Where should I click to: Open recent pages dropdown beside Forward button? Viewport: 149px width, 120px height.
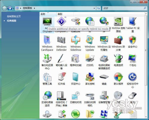pos(13,8)
